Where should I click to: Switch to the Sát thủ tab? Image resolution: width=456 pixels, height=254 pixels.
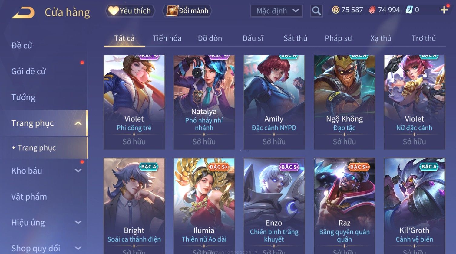(x=295, y=38)
